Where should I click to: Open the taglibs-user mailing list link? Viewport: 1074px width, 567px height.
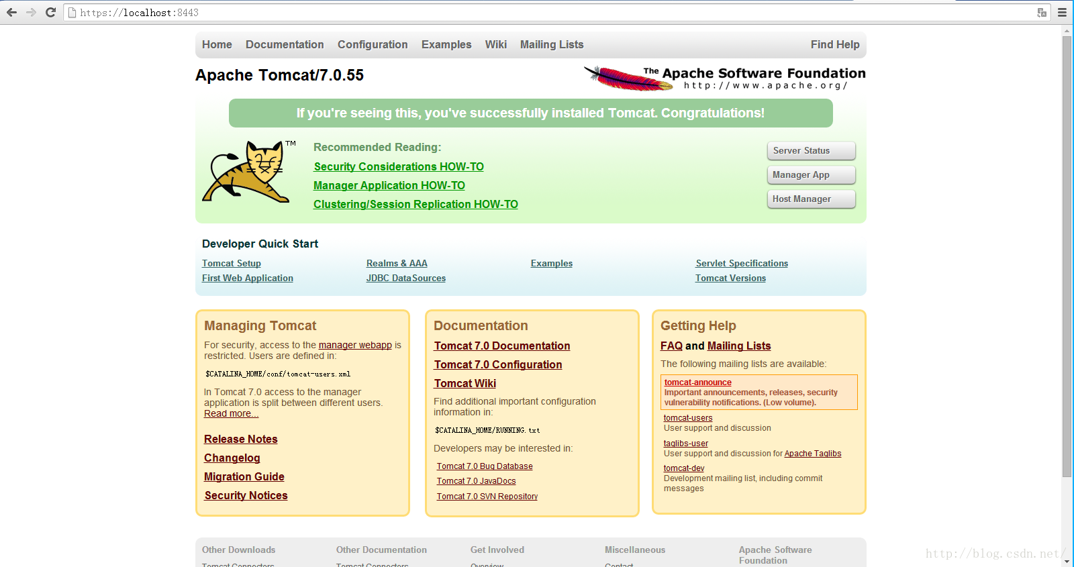(x=686, y=443)
